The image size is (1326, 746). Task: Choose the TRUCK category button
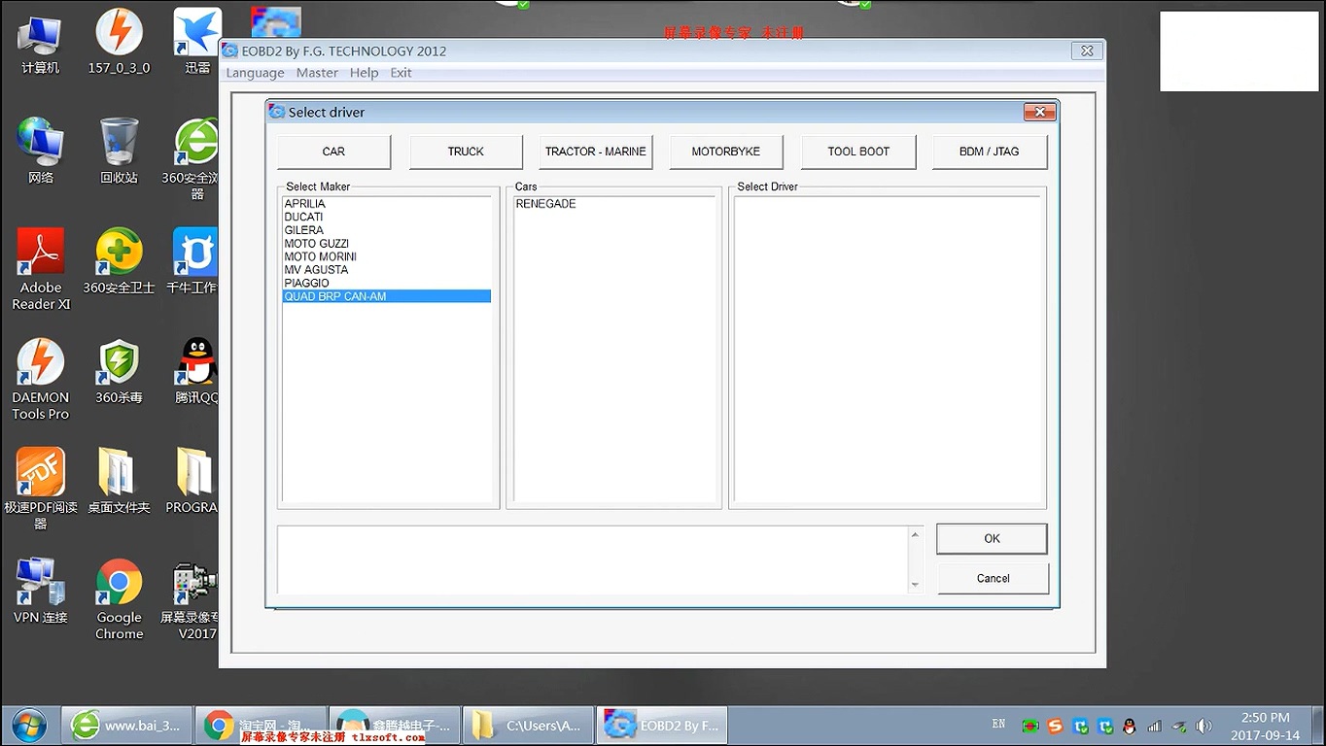466,152
